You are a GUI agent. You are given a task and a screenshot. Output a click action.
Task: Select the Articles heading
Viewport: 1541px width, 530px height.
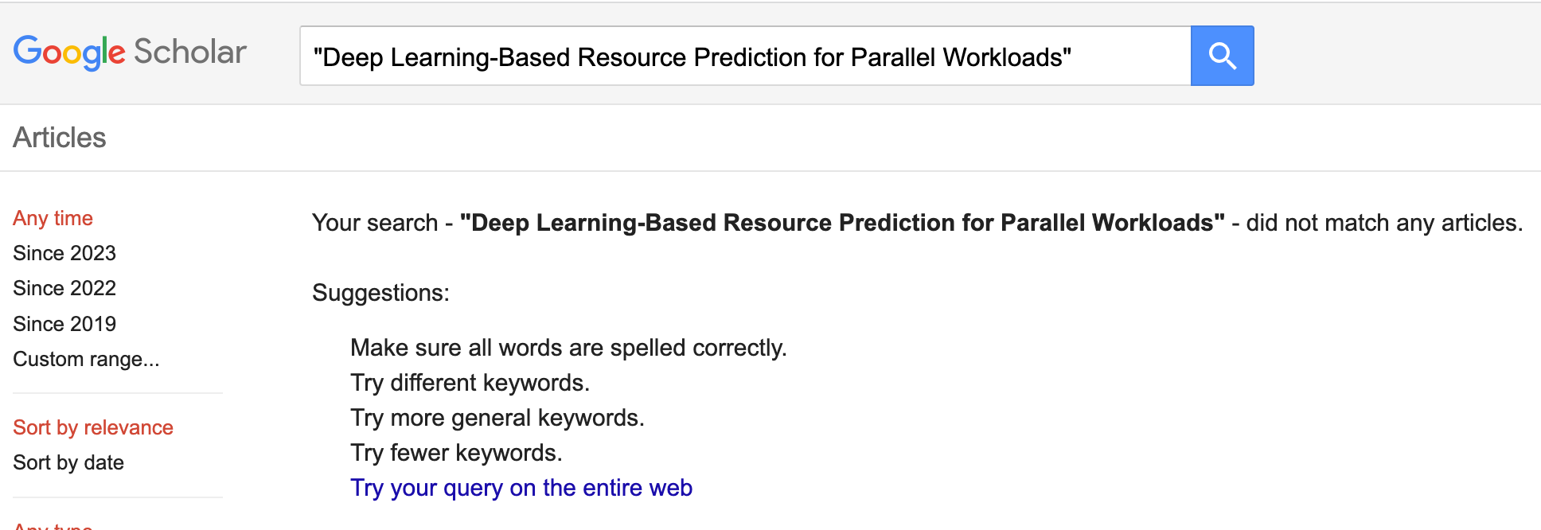(60, 138)
